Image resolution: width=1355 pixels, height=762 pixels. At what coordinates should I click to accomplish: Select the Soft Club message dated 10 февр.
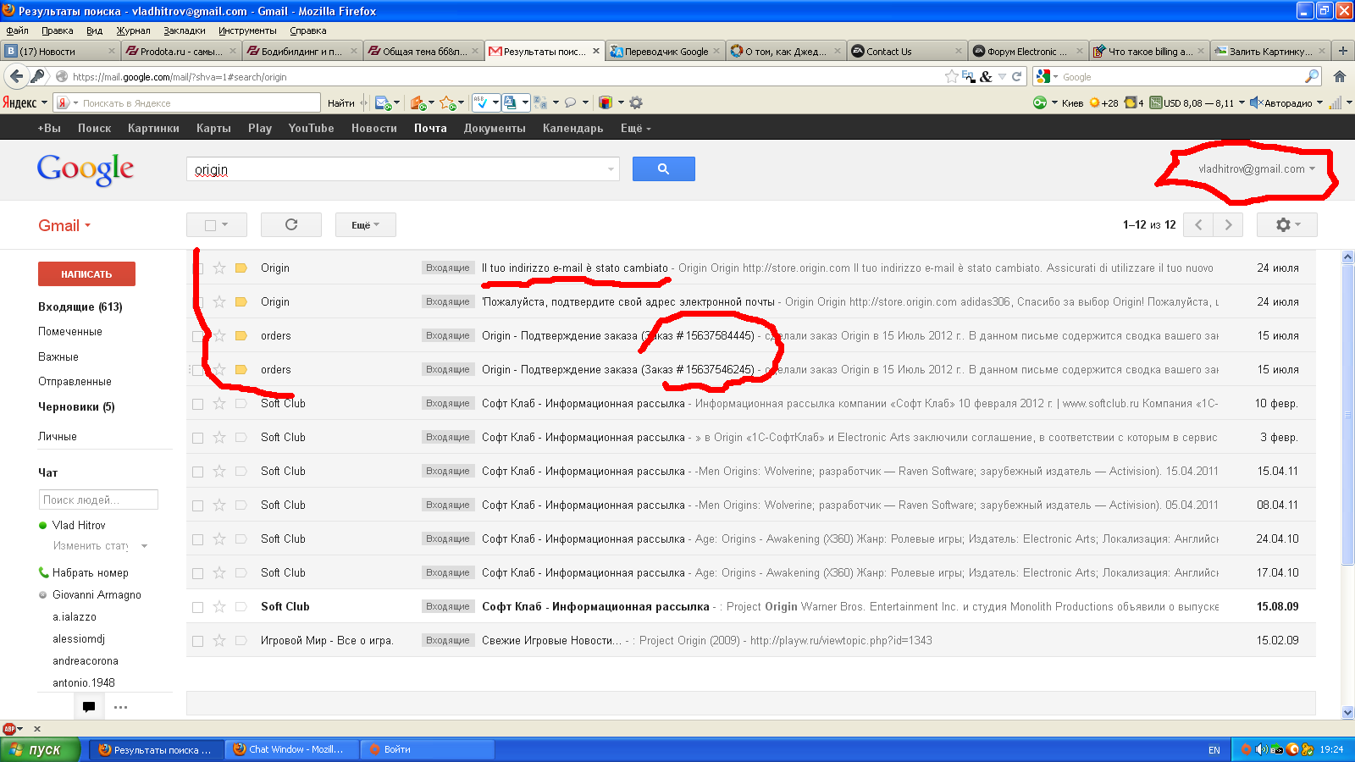click(197, 404)
